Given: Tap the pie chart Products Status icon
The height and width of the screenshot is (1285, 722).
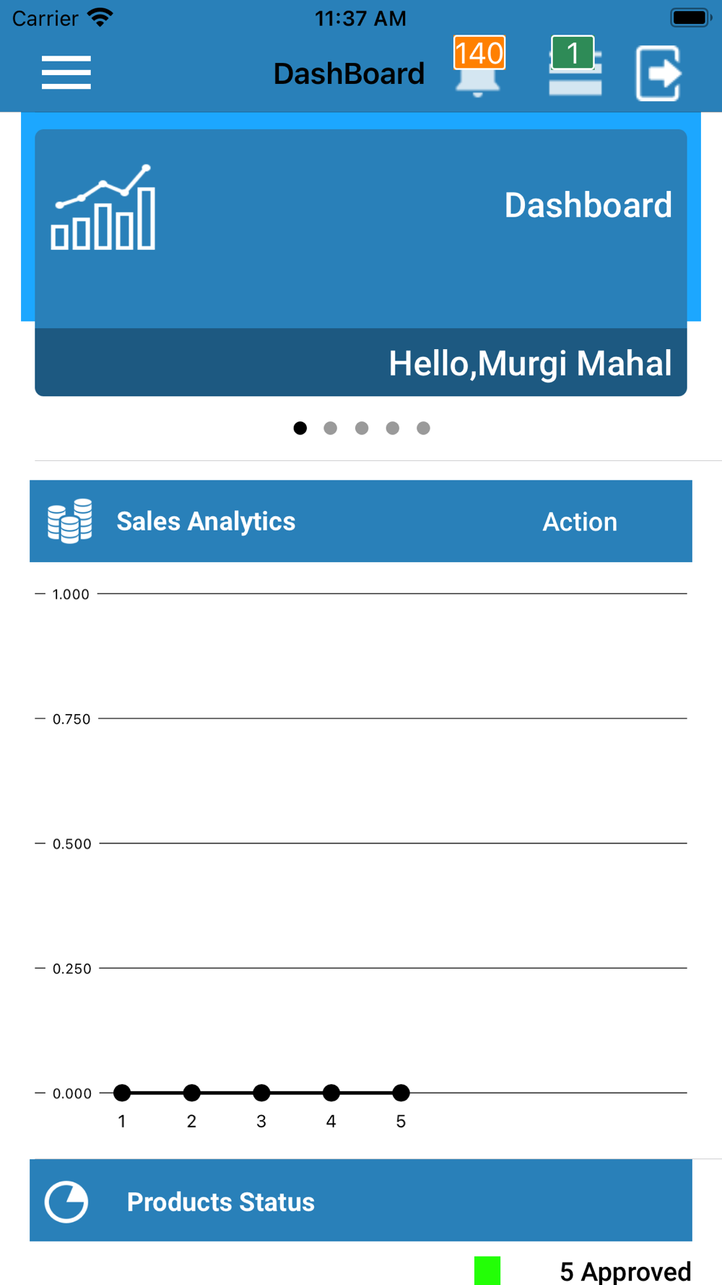Looking at the screenshot, I should (66, 1202).
